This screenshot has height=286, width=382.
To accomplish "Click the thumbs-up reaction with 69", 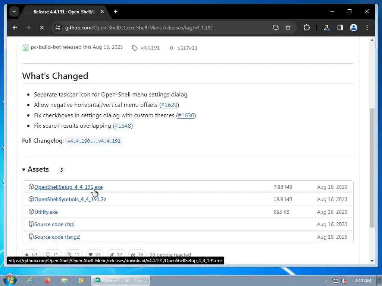I will point(31,254).
